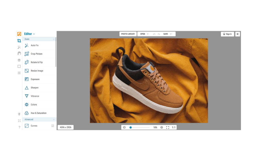
Task: Select the Crop tool in the left rail
Action: point(19,41)
